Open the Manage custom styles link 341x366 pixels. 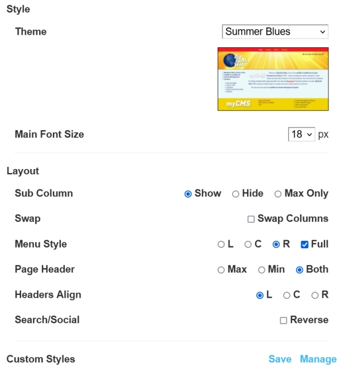pos(318,359)
